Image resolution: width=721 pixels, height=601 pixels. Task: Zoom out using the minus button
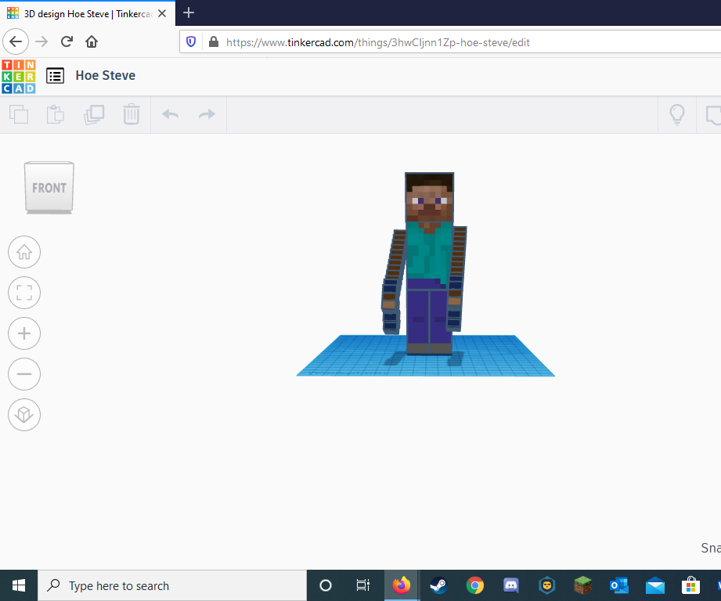tap(24, 374)
